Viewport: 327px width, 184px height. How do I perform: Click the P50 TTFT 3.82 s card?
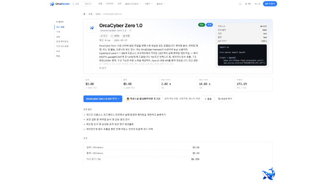[x=178, y=84]
